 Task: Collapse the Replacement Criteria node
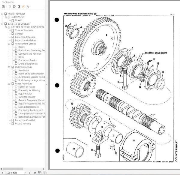tap(9, 44)
